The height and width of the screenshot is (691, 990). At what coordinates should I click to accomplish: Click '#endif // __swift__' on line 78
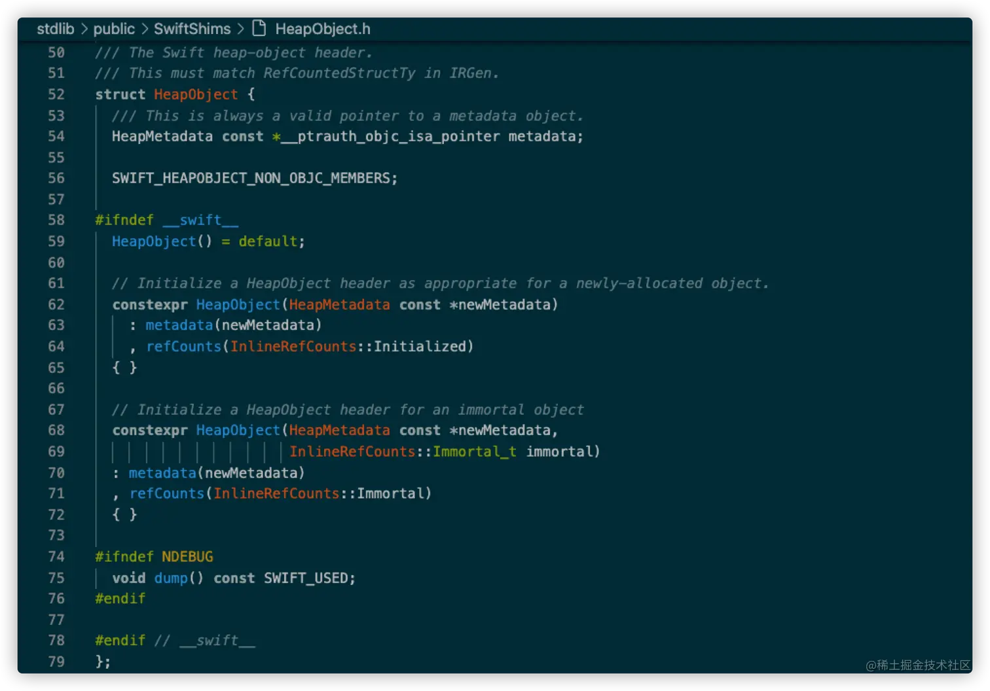[x=175, y=640]
